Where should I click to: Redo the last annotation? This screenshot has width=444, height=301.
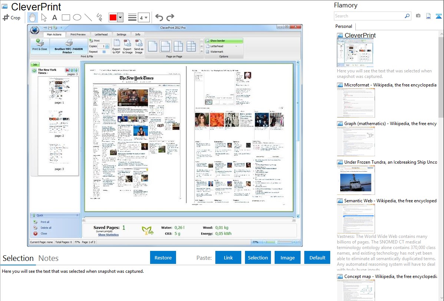[170, 17]
